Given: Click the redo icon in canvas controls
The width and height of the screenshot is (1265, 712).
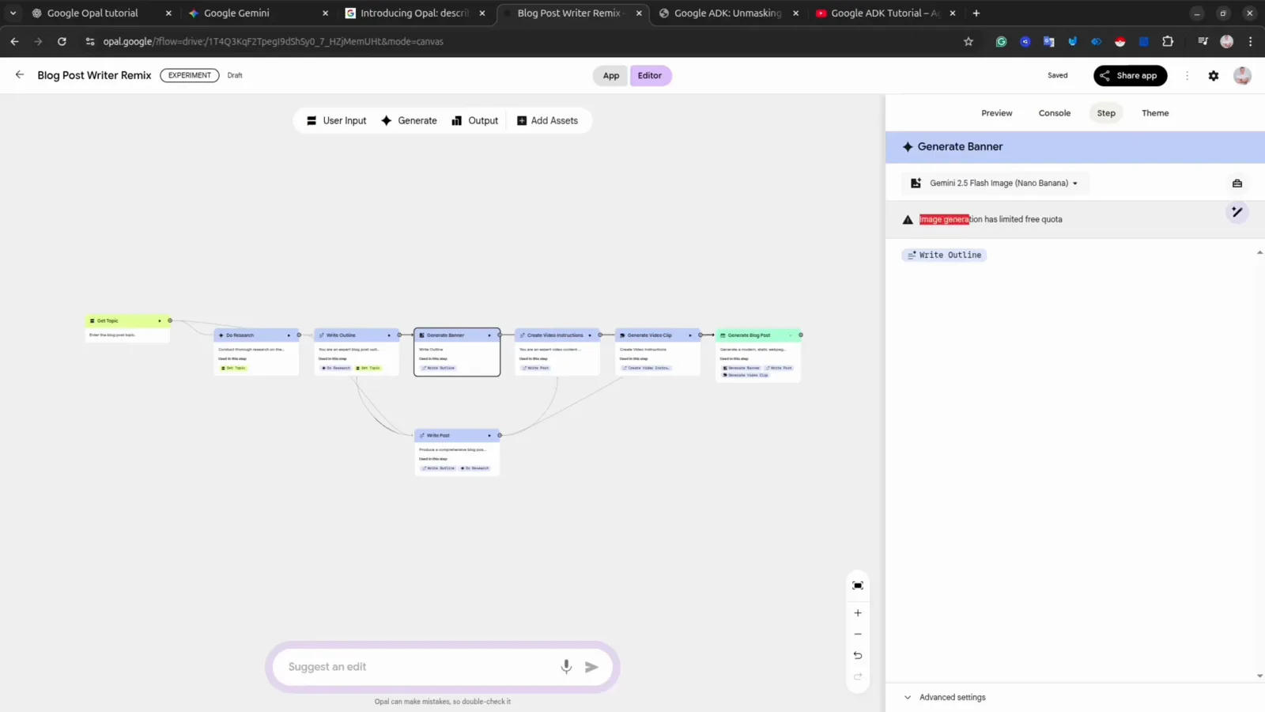Looking at the screenshot, I should [858, 677].
